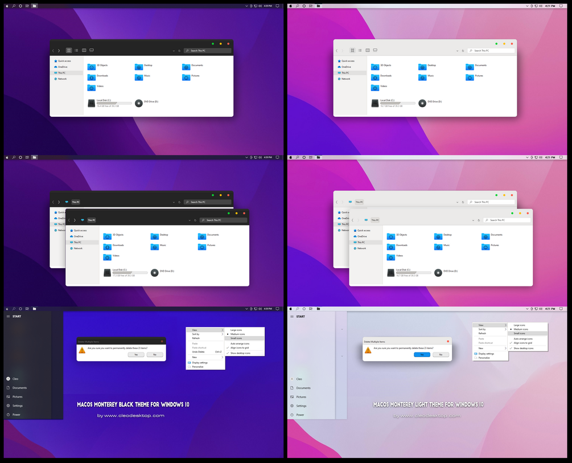Choose Refresh in dark context menu
The width and height of the screenshot is (572, 463).
click(205, 338)
